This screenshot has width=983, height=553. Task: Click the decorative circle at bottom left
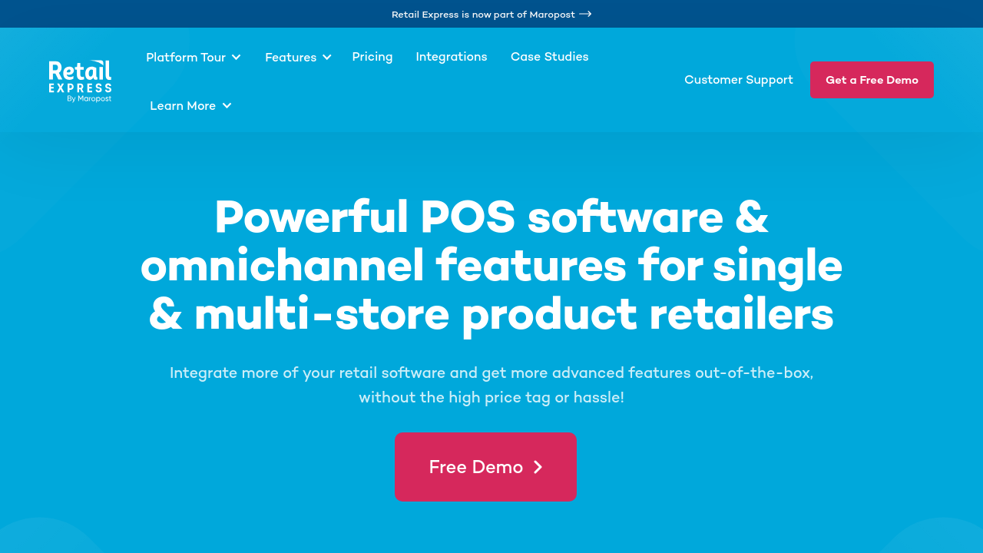coord(46,538)
